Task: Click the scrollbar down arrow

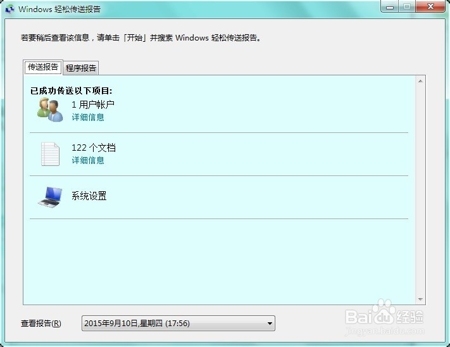Action: pos(420,300)
